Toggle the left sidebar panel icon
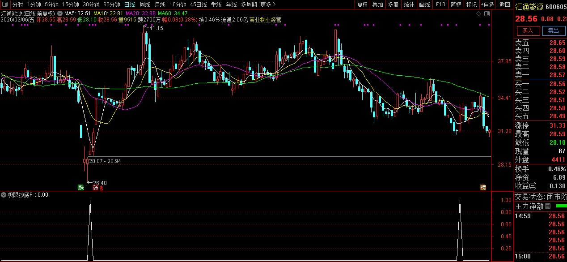This screenshot has height=262, width=567. click(x=5, y=4)
